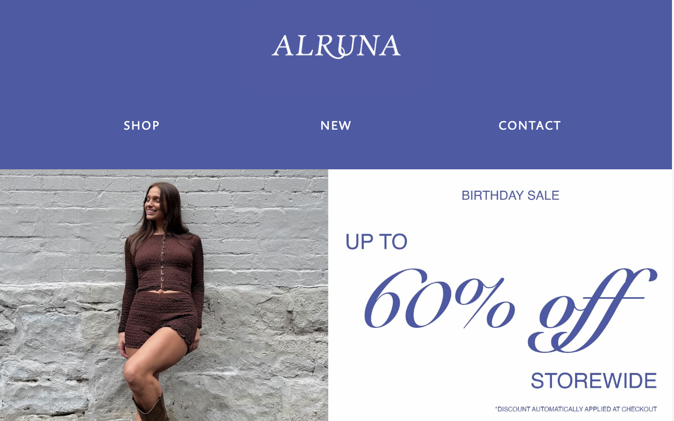Open the CONTACT page

click(x=529, y=126)
